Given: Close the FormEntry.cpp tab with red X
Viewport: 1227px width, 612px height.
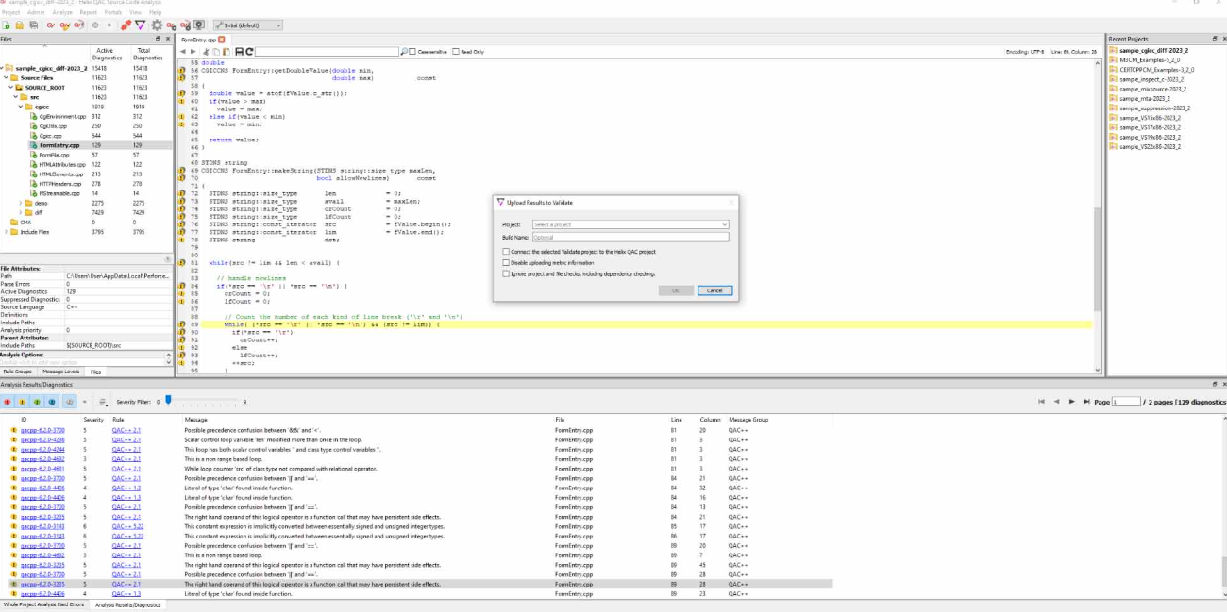Looking at the screenshot, I should (x=222, y=40).
